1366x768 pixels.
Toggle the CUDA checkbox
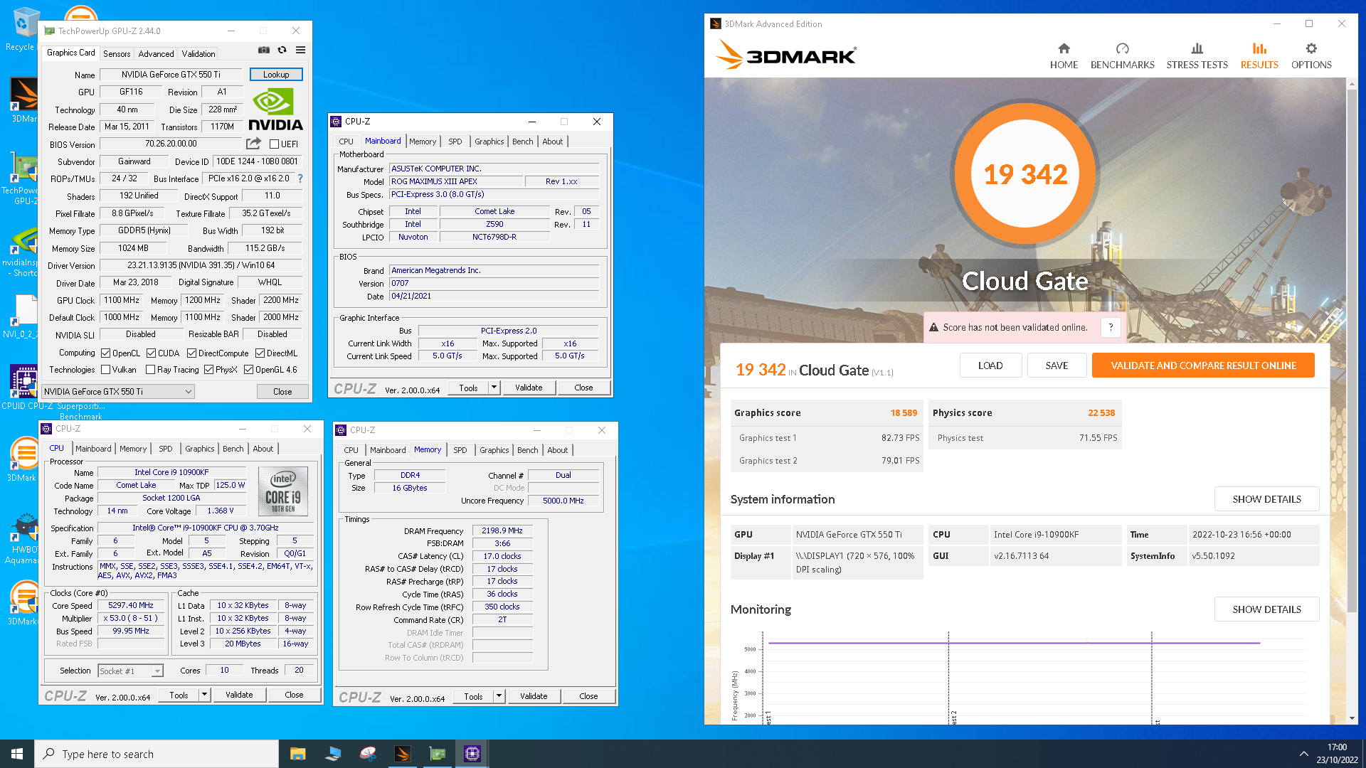pyautogui.click(x=151, y=353)
